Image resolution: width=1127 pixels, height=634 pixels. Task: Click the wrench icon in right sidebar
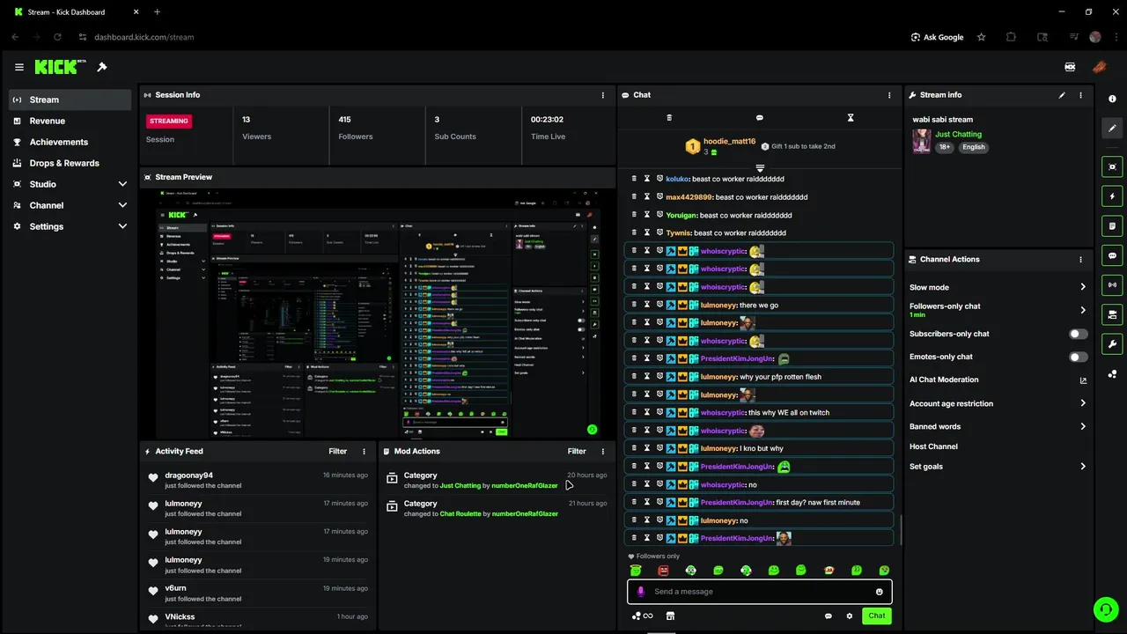1112,344
